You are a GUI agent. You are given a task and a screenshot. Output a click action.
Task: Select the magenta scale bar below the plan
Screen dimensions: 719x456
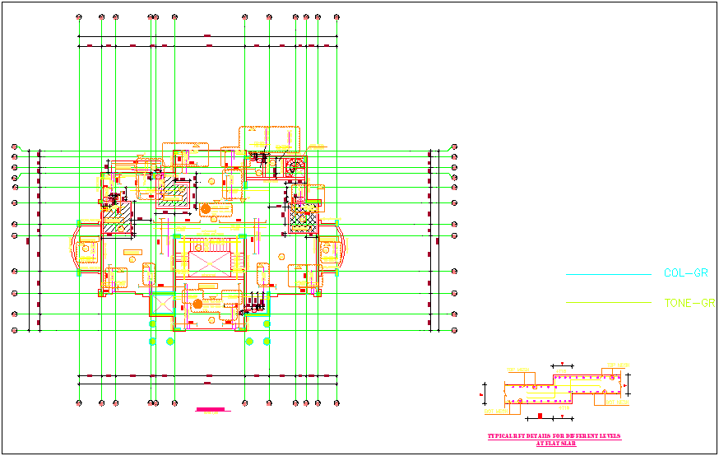click(x=211, y=409)
